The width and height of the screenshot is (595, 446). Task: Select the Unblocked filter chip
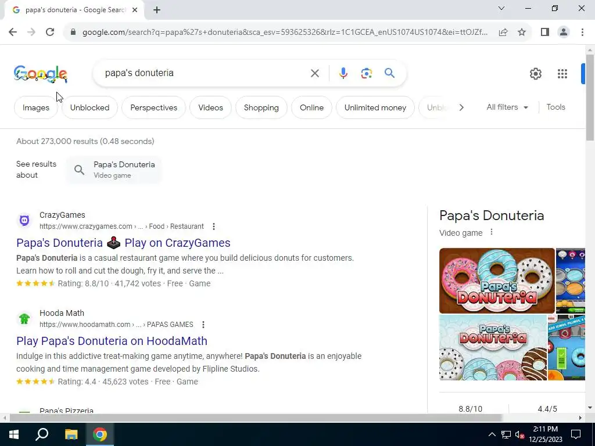pyautogui.click(x=89, y=107)
